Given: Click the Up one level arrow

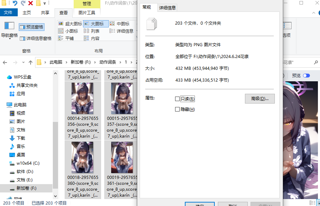Looking at the screenshot, I should tap(31, 63).
